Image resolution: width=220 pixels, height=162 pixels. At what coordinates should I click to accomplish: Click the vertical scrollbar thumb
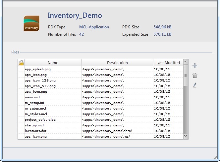coord(185,76)
